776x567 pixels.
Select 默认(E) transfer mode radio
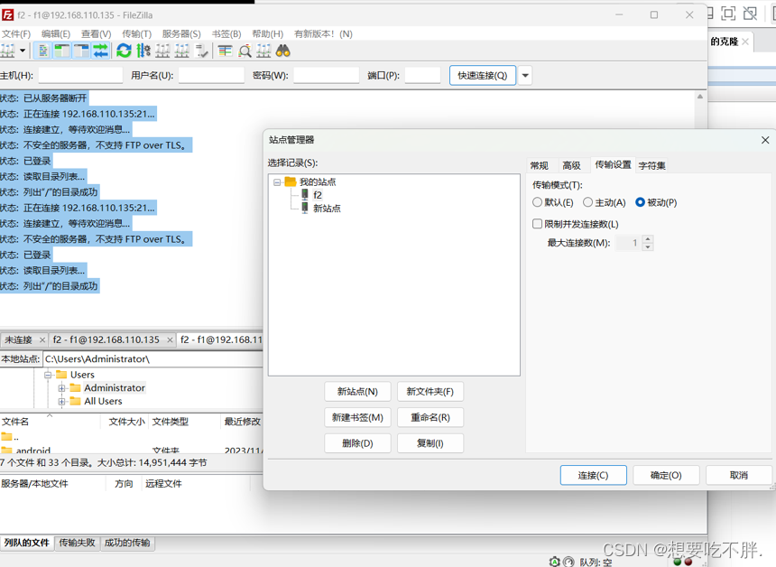coord(537,202)
